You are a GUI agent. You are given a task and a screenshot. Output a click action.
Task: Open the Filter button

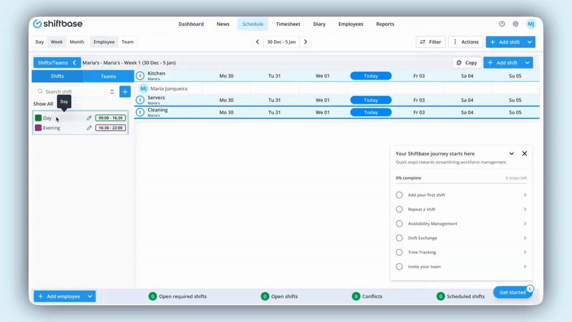pyautogui.click(x=431, y=42)
